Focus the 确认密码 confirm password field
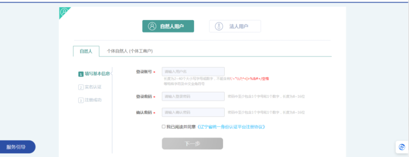This screenshot has height=157, width=409. (x=193, y=112)
